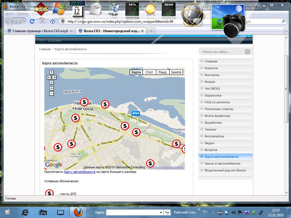Open Internet Explorer from taskbar
291x218 pixels.
click(25, 212)
